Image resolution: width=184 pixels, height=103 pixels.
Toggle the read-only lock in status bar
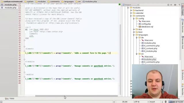(162, 102)
